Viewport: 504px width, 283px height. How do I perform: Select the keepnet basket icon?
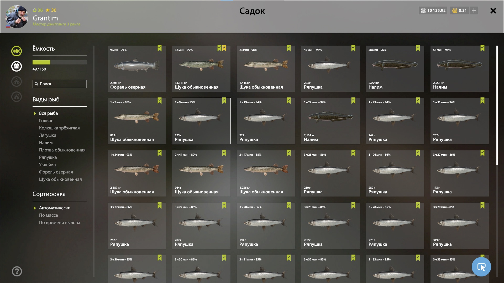click(17, 66)
